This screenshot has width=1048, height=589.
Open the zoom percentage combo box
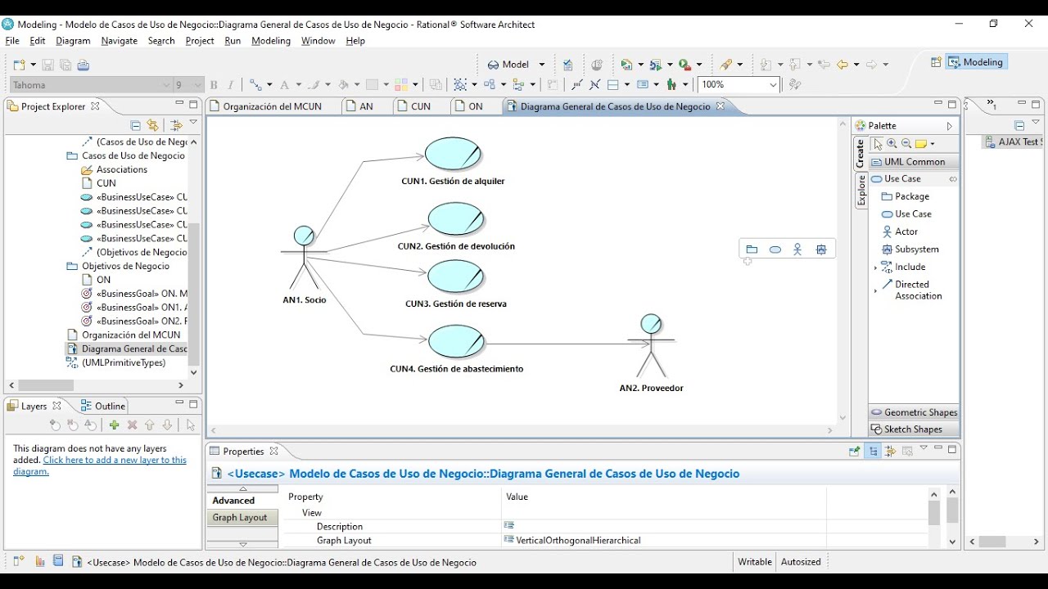[x=738, y=84]
